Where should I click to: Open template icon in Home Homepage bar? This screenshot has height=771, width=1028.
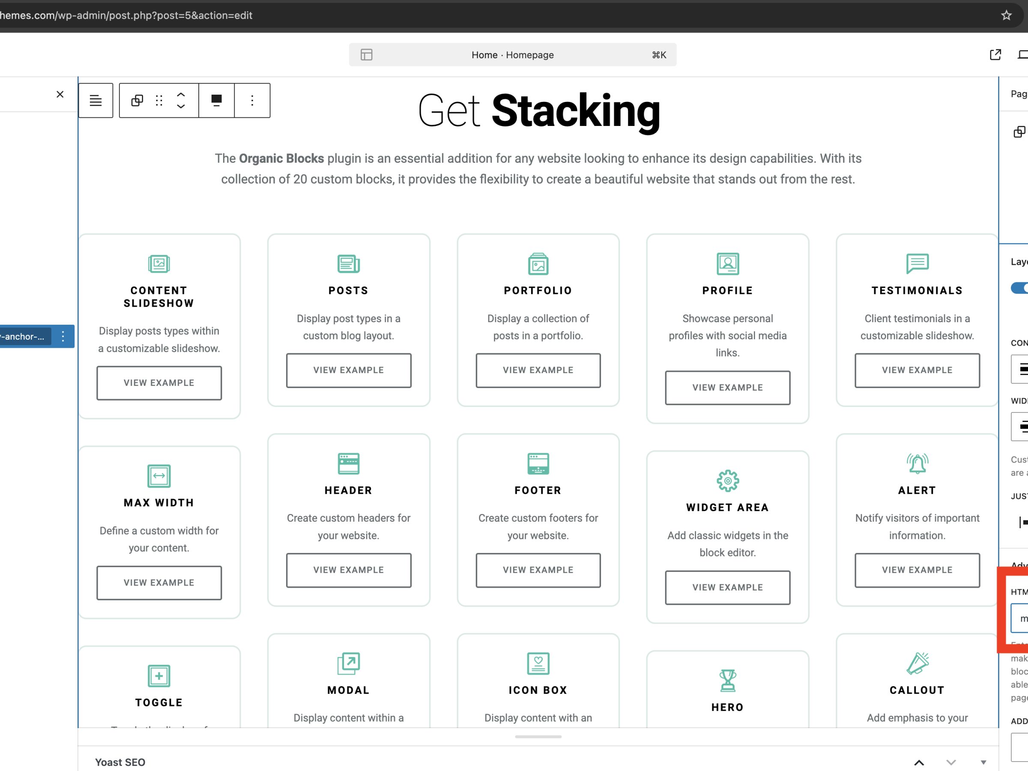click(366, 55)
